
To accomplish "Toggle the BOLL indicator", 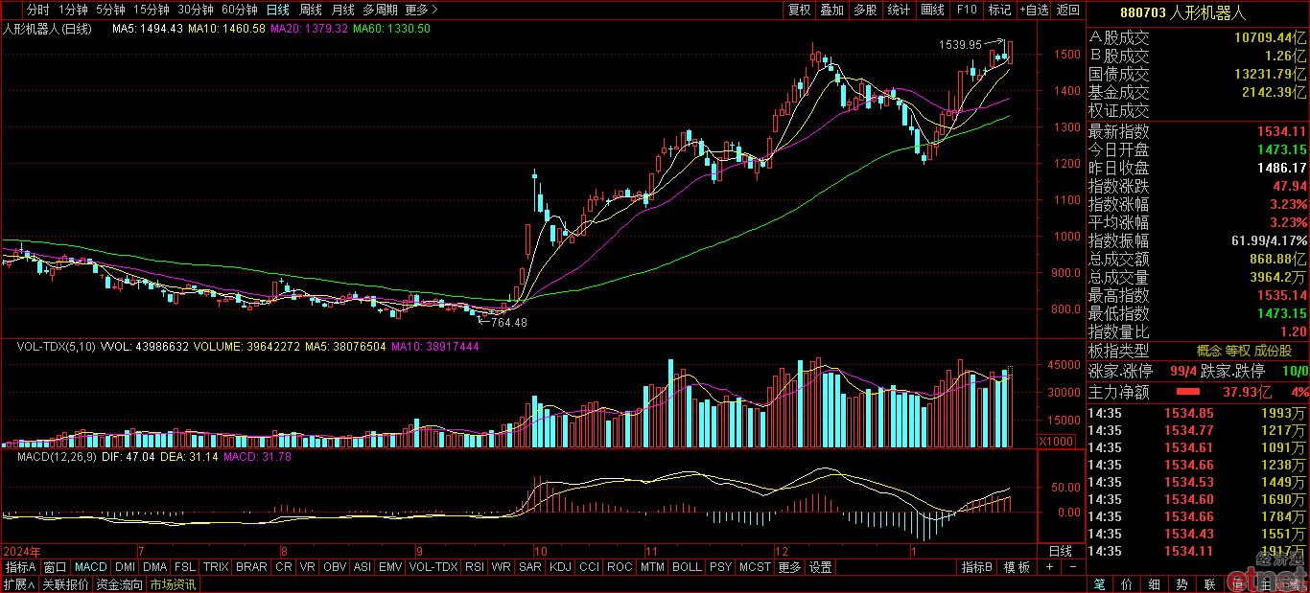I will click(687, 567).
